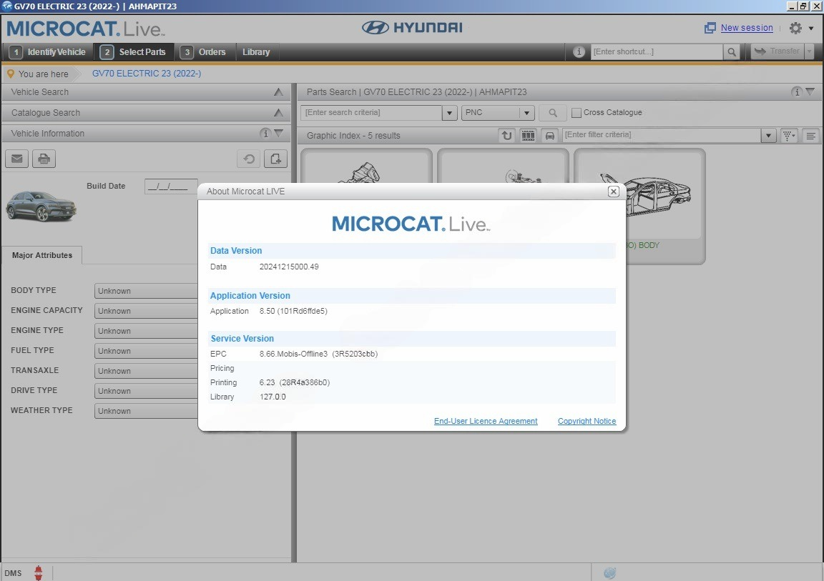This screenshot has height=581, width=824.
Task: Run the parts search magnifier
Action: coord(553,112)
